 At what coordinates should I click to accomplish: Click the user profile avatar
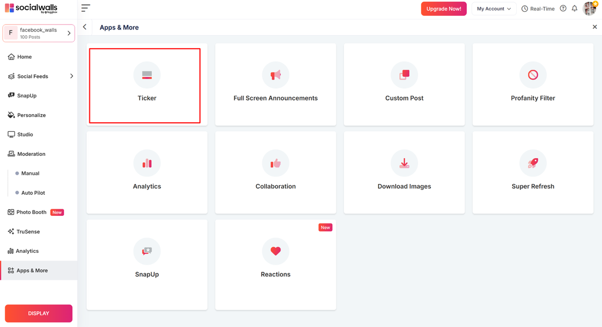(x=590, y=8)
